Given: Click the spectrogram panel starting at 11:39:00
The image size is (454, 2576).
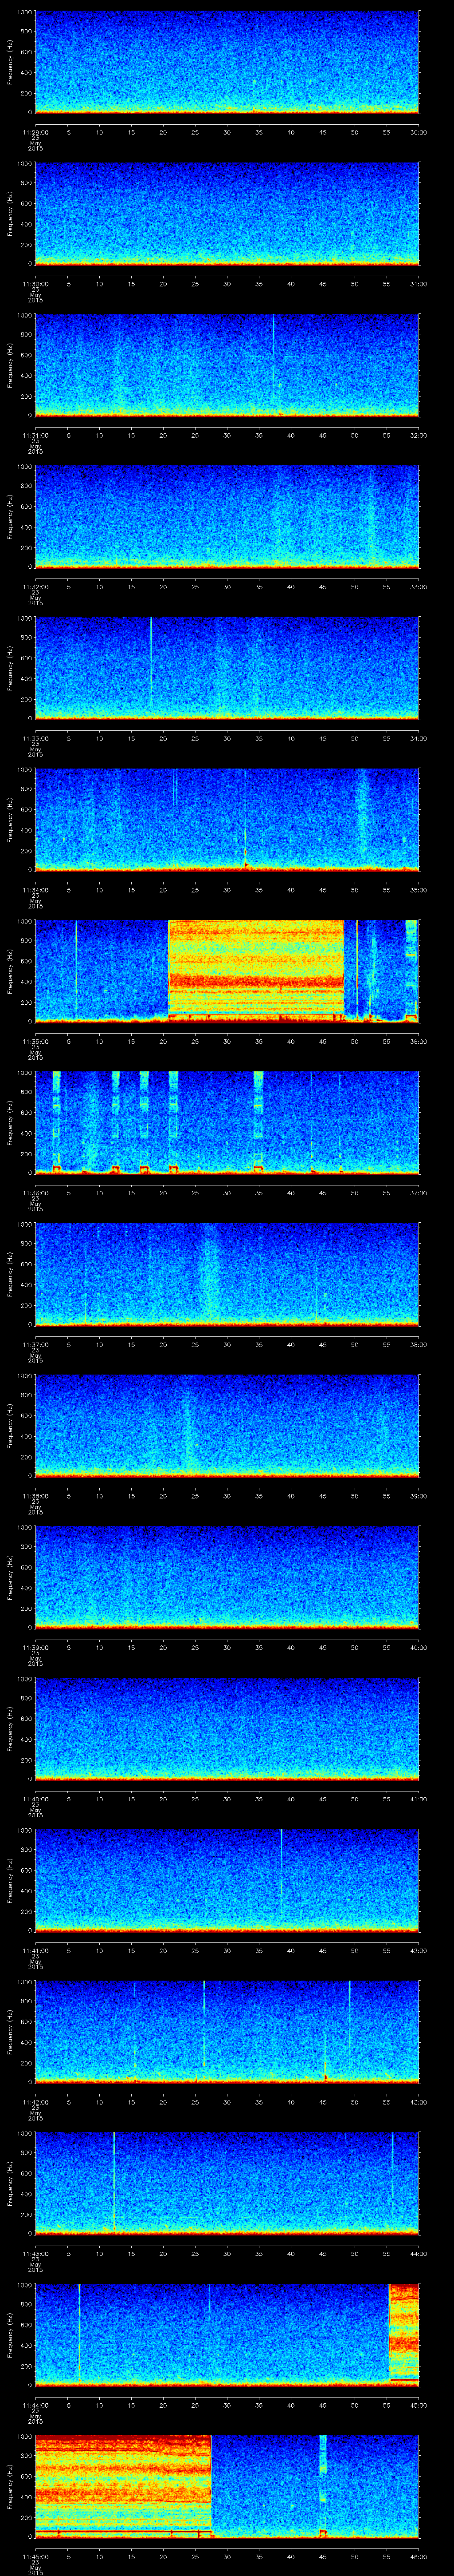Looking at the screenshot, I should pos(227,1577).
